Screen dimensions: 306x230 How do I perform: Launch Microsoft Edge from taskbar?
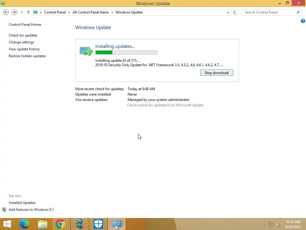tap(24, 224)
